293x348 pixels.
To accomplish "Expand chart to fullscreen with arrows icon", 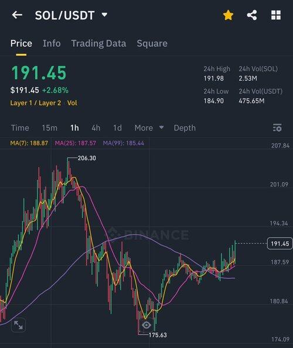I will 18,325.
